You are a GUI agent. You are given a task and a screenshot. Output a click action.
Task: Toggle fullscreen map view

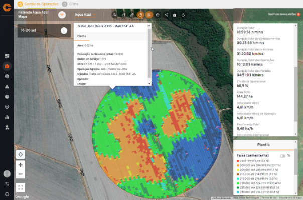coord(21,187)
